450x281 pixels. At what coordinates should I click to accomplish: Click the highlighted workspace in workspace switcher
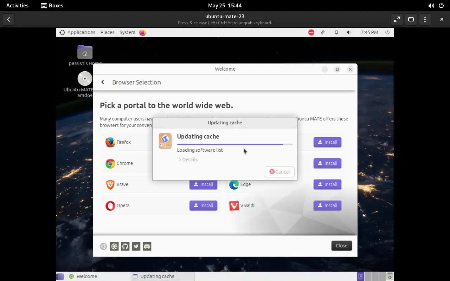click(360, 276)
